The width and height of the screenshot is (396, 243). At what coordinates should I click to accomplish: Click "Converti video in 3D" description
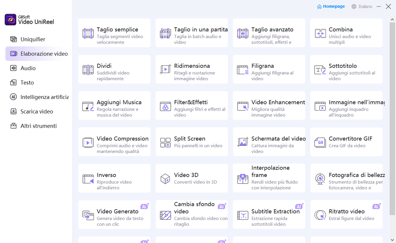(x=196, y=182)
